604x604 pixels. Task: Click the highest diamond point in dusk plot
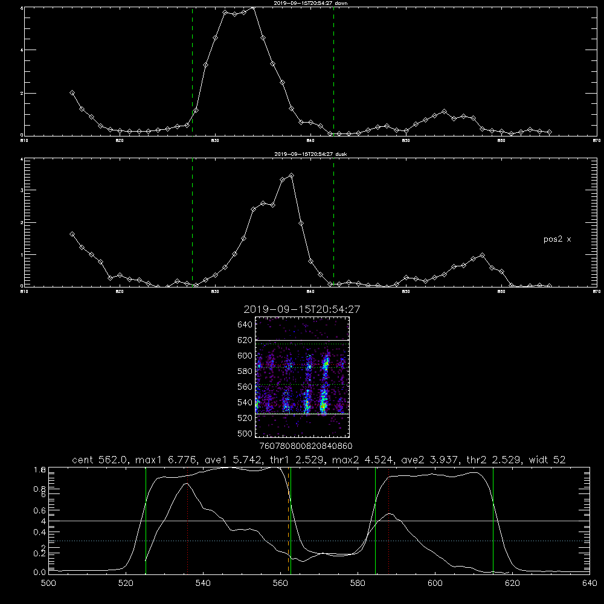292,176
